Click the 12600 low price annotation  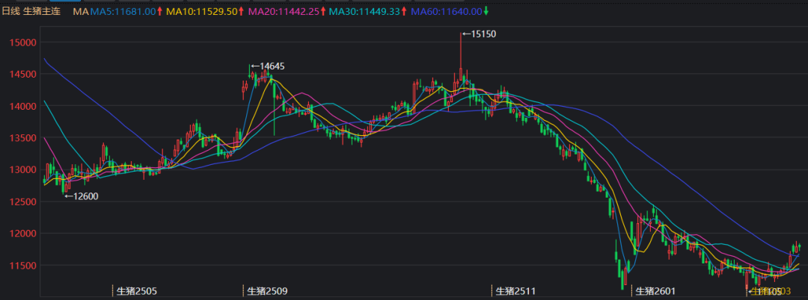click(85, 196)
